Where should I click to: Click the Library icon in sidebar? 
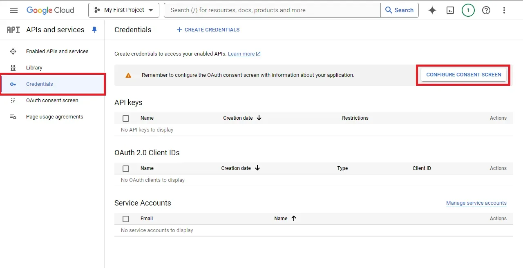pos(13,68)
